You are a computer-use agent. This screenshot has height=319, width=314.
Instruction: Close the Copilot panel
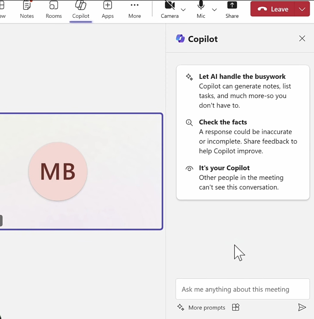pos(302,39)
